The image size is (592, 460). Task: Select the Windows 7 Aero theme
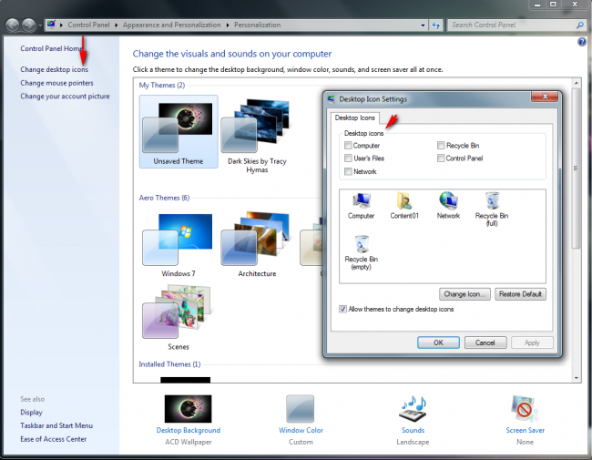coord(178,244)
